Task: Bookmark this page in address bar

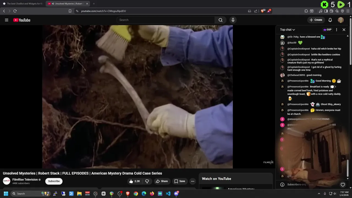Action: click(70, 11)
